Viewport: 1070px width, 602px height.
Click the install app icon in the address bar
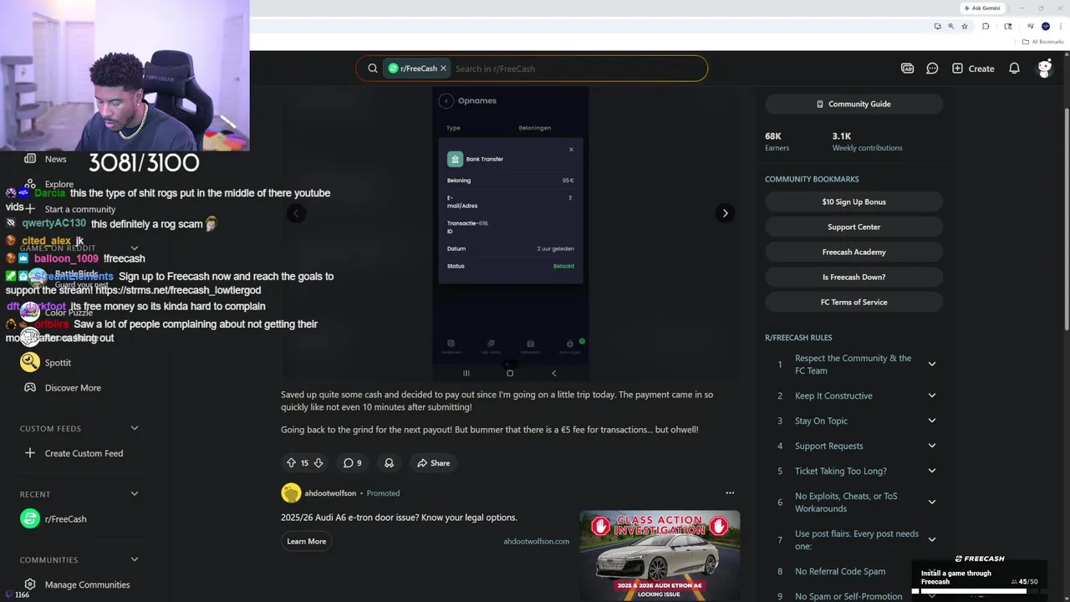[937, 27]
